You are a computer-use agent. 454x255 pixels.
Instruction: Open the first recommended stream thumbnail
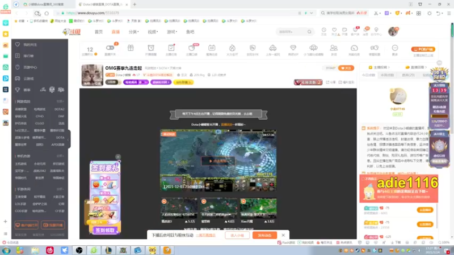[179, 208]
